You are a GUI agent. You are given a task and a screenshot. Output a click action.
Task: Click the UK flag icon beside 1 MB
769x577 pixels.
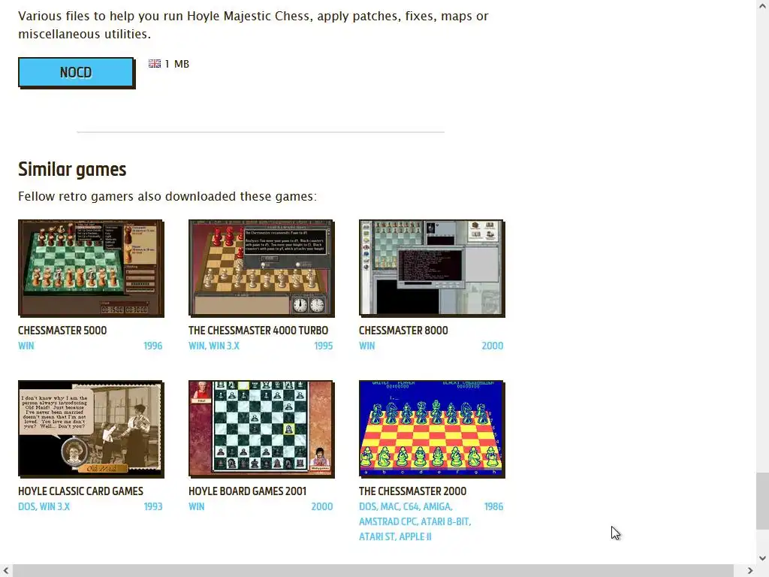click(155, 64)
